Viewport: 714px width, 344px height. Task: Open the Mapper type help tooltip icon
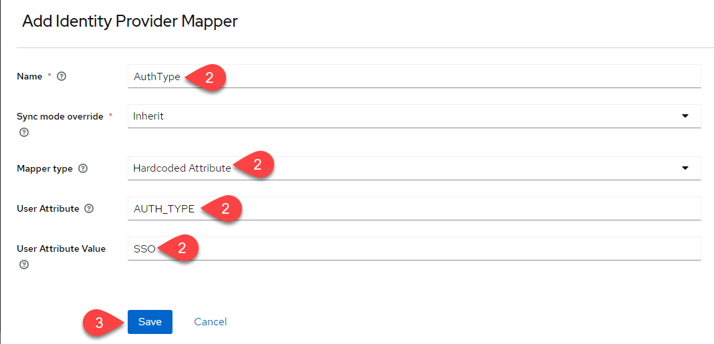(83, 169)
